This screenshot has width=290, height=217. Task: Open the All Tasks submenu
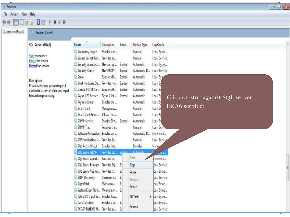pos(138,197)
